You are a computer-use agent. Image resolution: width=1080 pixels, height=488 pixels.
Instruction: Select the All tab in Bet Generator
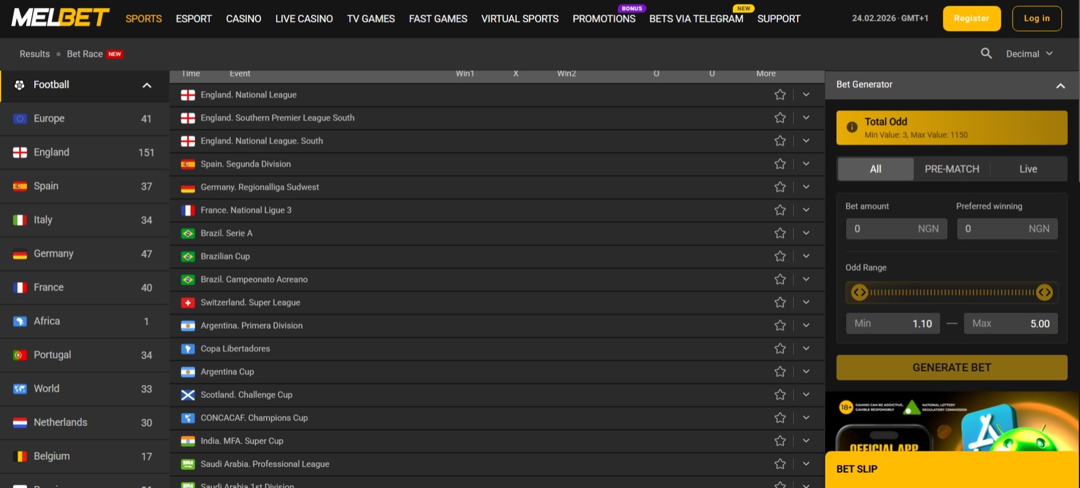(x=876, y=169)
